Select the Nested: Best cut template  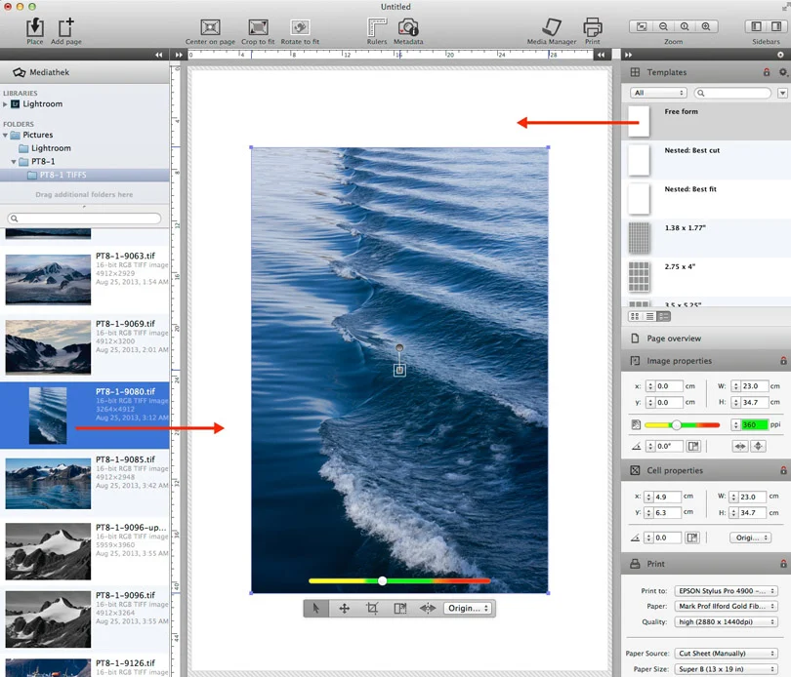[x=706, y=160]
